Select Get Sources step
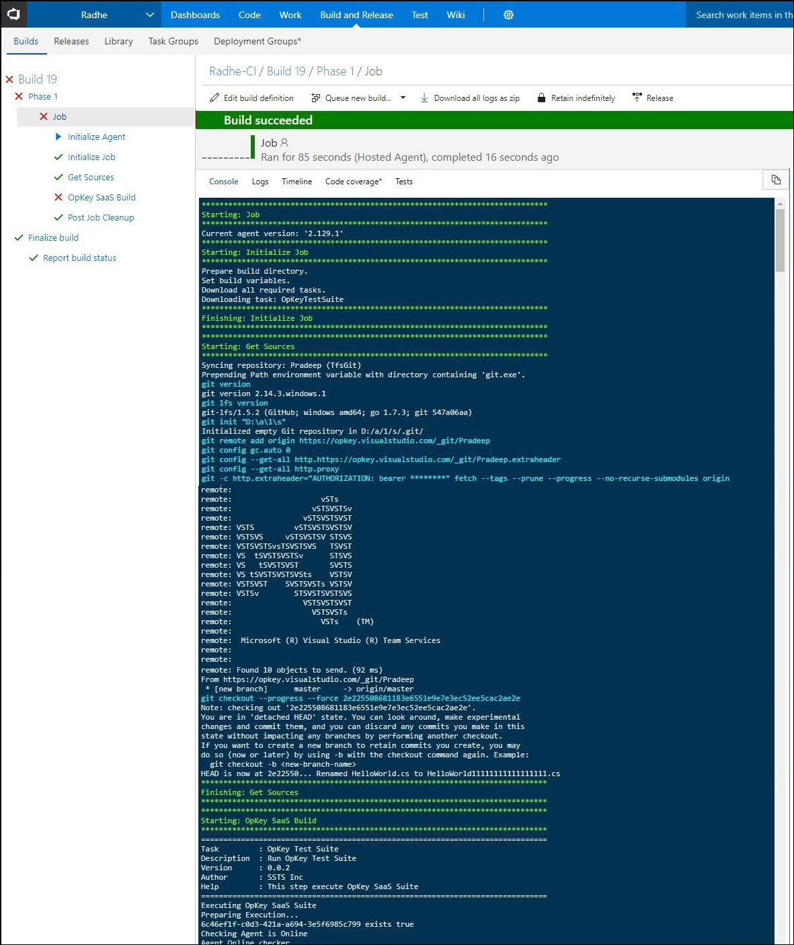 (x=91, y=177)
